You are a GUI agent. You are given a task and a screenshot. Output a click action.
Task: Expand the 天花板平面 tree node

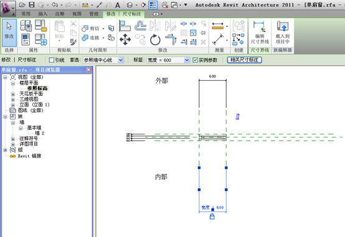click(x=13, y=94)
